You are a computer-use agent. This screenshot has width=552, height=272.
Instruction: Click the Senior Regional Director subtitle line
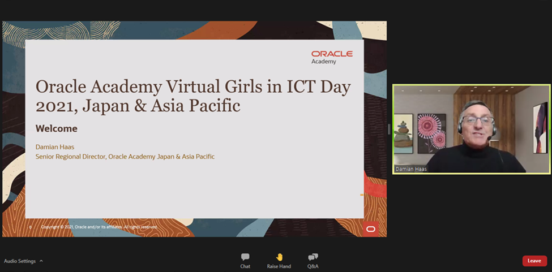(125, 157)
